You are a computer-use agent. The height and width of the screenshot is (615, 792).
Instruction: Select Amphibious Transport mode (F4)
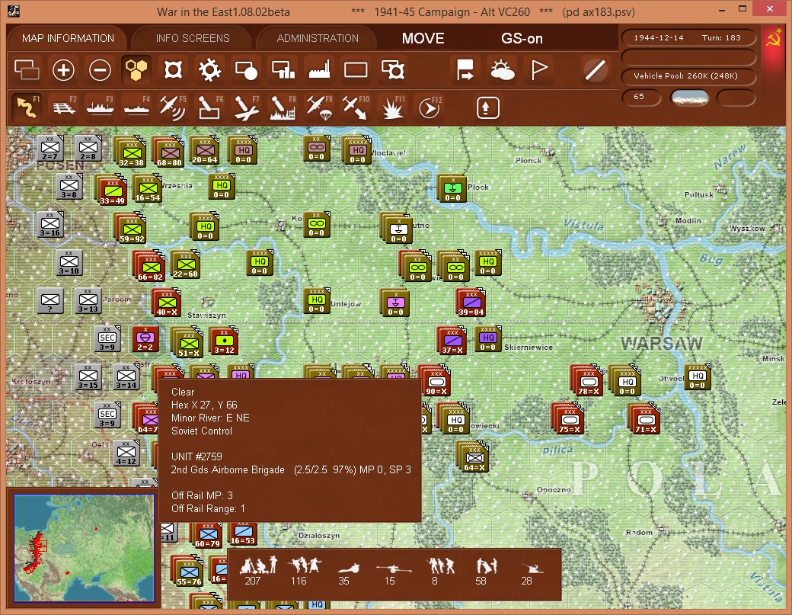(x=137, y=107)
